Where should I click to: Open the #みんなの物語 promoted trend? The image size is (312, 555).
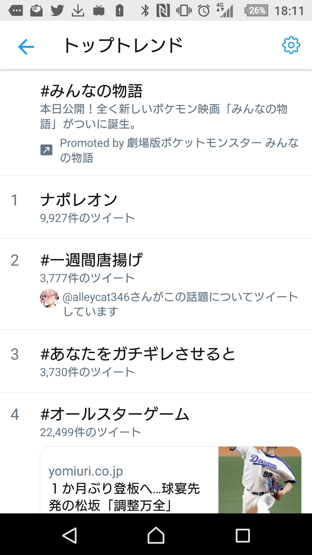click(x=92, y=91)
